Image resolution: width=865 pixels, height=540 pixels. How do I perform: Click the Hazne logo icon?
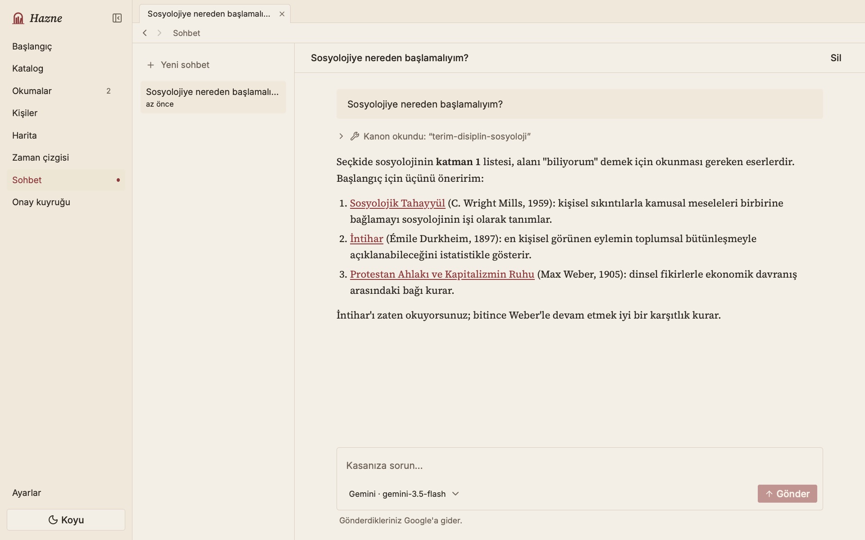[x=18, y=18]
